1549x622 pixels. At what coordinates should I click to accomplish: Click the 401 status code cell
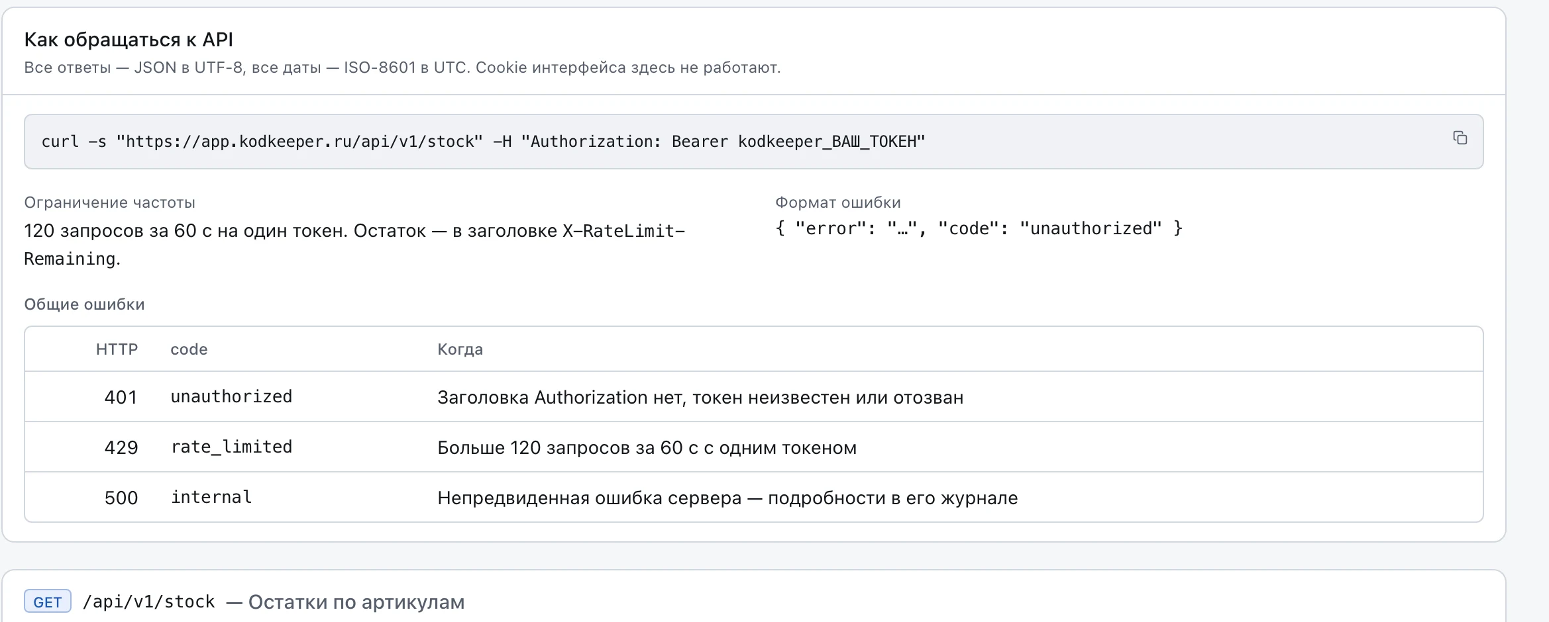click(x=121, y=397)
